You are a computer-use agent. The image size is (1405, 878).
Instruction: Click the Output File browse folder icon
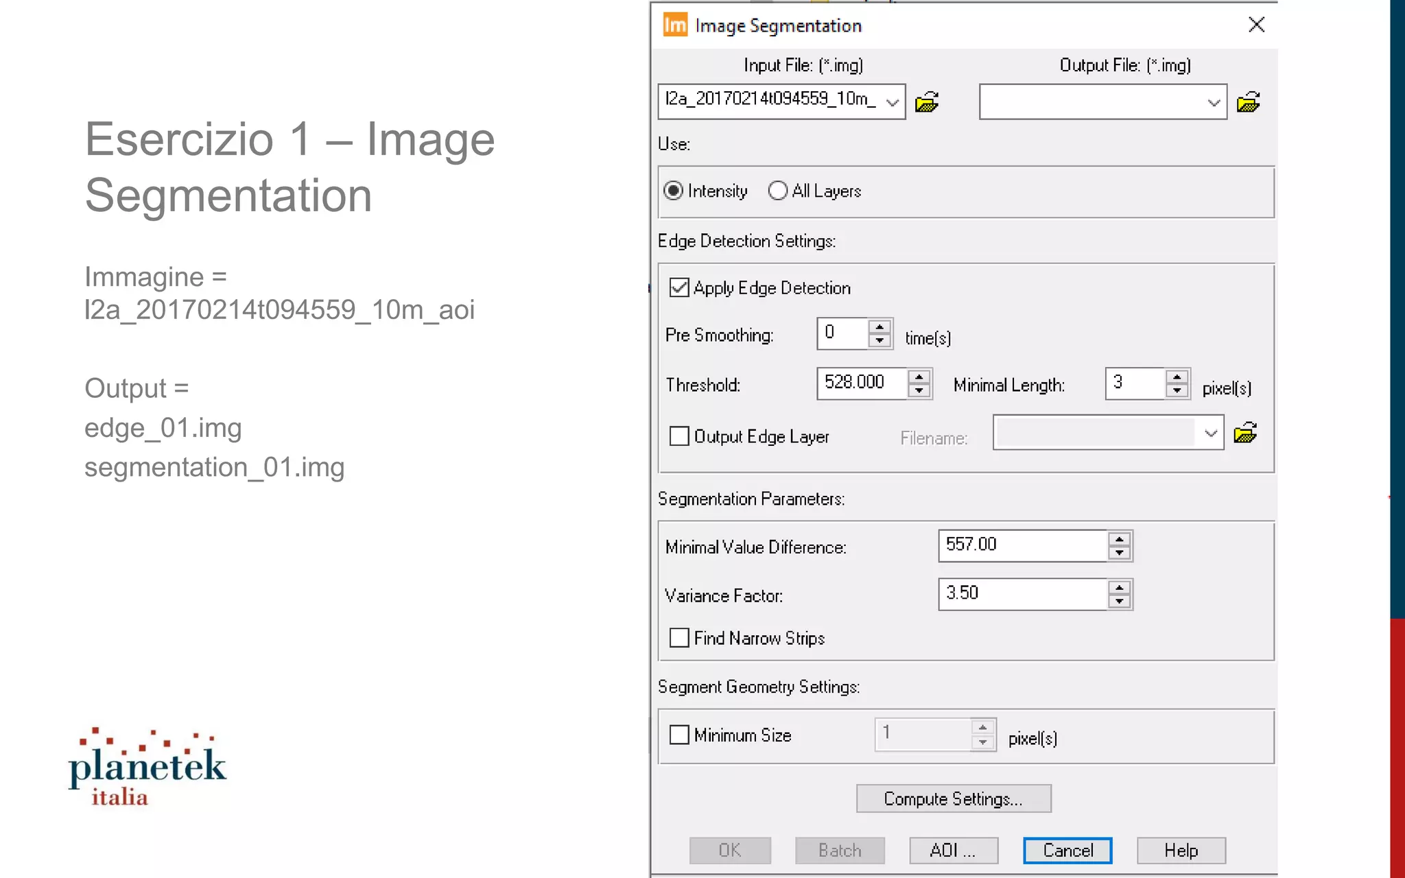(1248, 102)
